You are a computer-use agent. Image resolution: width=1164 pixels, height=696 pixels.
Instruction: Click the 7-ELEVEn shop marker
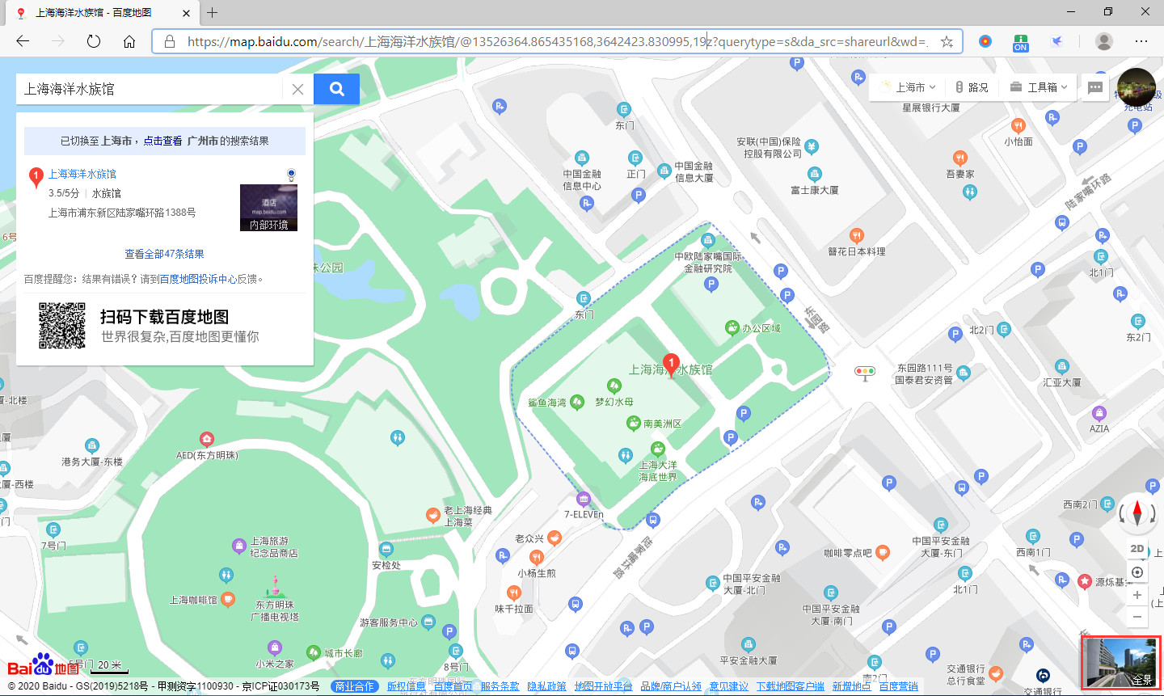point(584,500)
